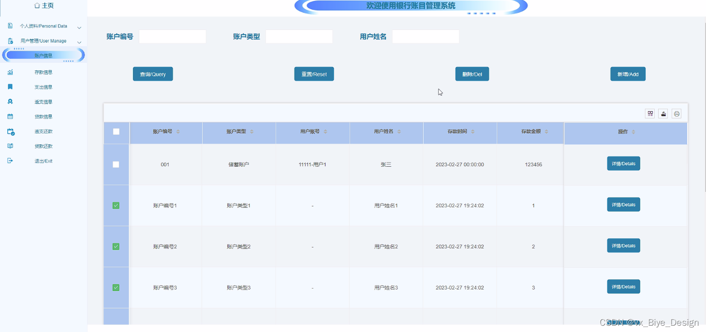Sort by the 账户编号 column arrows
This screenshot has height=332, width=706.
tap(178, 132)
